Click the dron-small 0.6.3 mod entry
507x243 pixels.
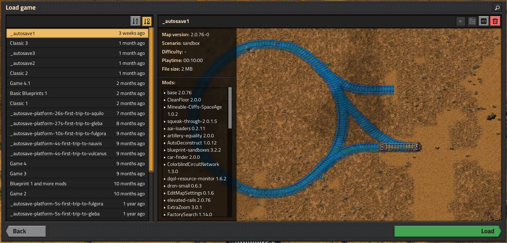pos(184,186)
